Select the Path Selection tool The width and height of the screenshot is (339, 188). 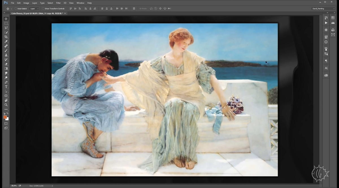(x=6, y=91)
